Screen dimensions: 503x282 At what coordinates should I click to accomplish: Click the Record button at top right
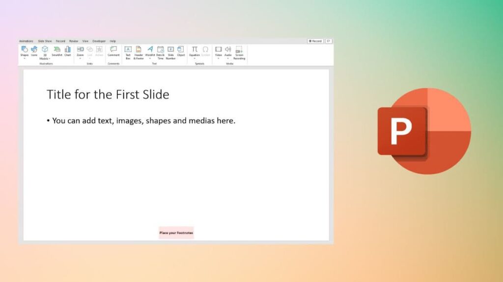point(315,41)
